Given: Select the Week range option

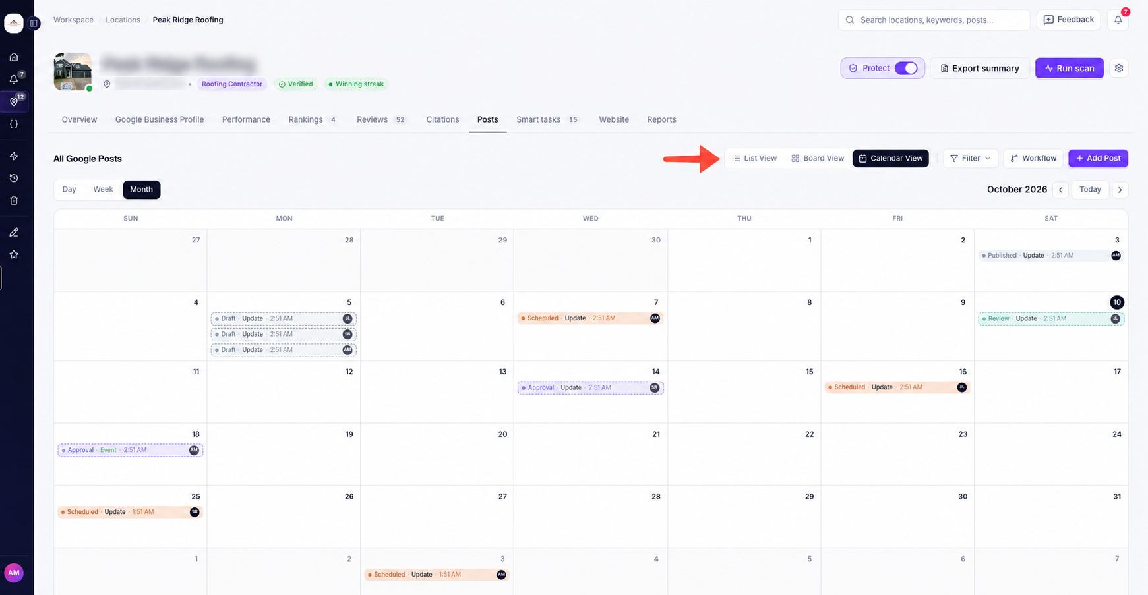Looking at the screenshot, I should point(103,190).
